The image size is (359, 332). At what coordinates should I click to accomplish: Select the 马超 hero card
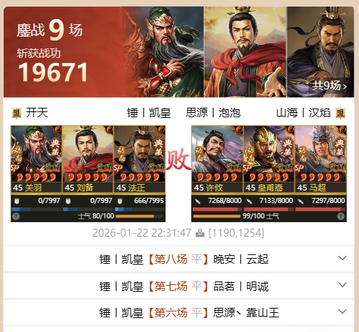pos(321,159)
